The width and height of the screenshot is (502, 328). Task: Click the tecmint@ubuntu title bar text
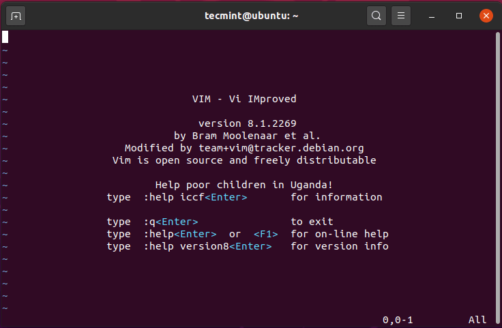[251, 16]
